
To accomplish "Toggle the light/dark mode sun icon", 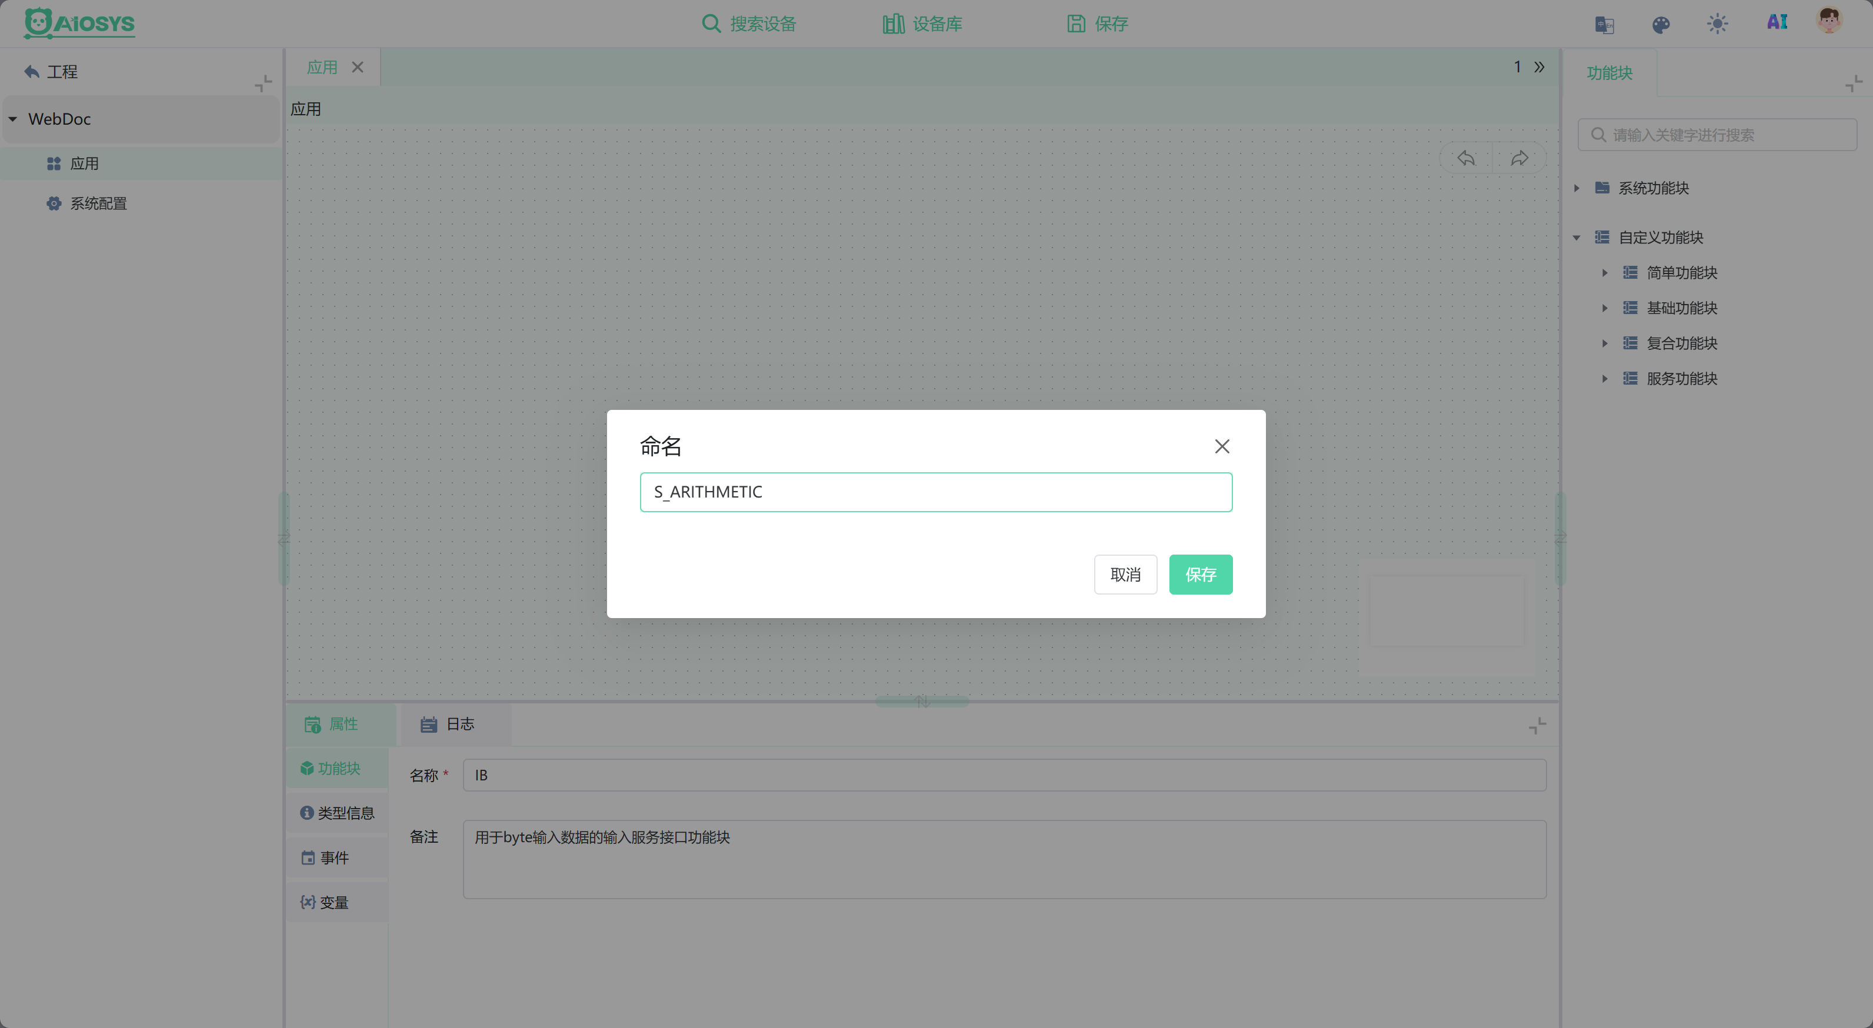I will point(1717,24).
